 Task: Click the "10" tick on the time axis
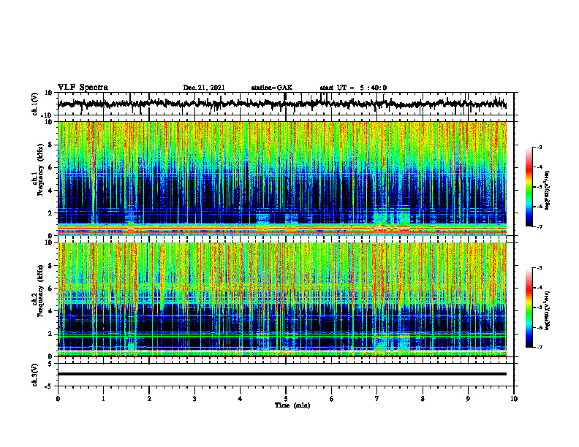click(x=514, y=399)
